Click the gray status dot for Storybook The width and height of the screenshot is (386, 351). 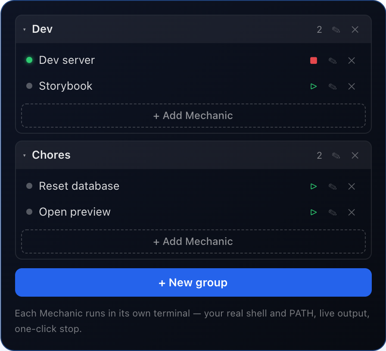(29, 86)
